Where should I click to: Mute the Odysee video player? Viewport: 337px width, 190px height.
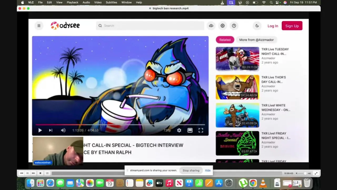[63, 130]
